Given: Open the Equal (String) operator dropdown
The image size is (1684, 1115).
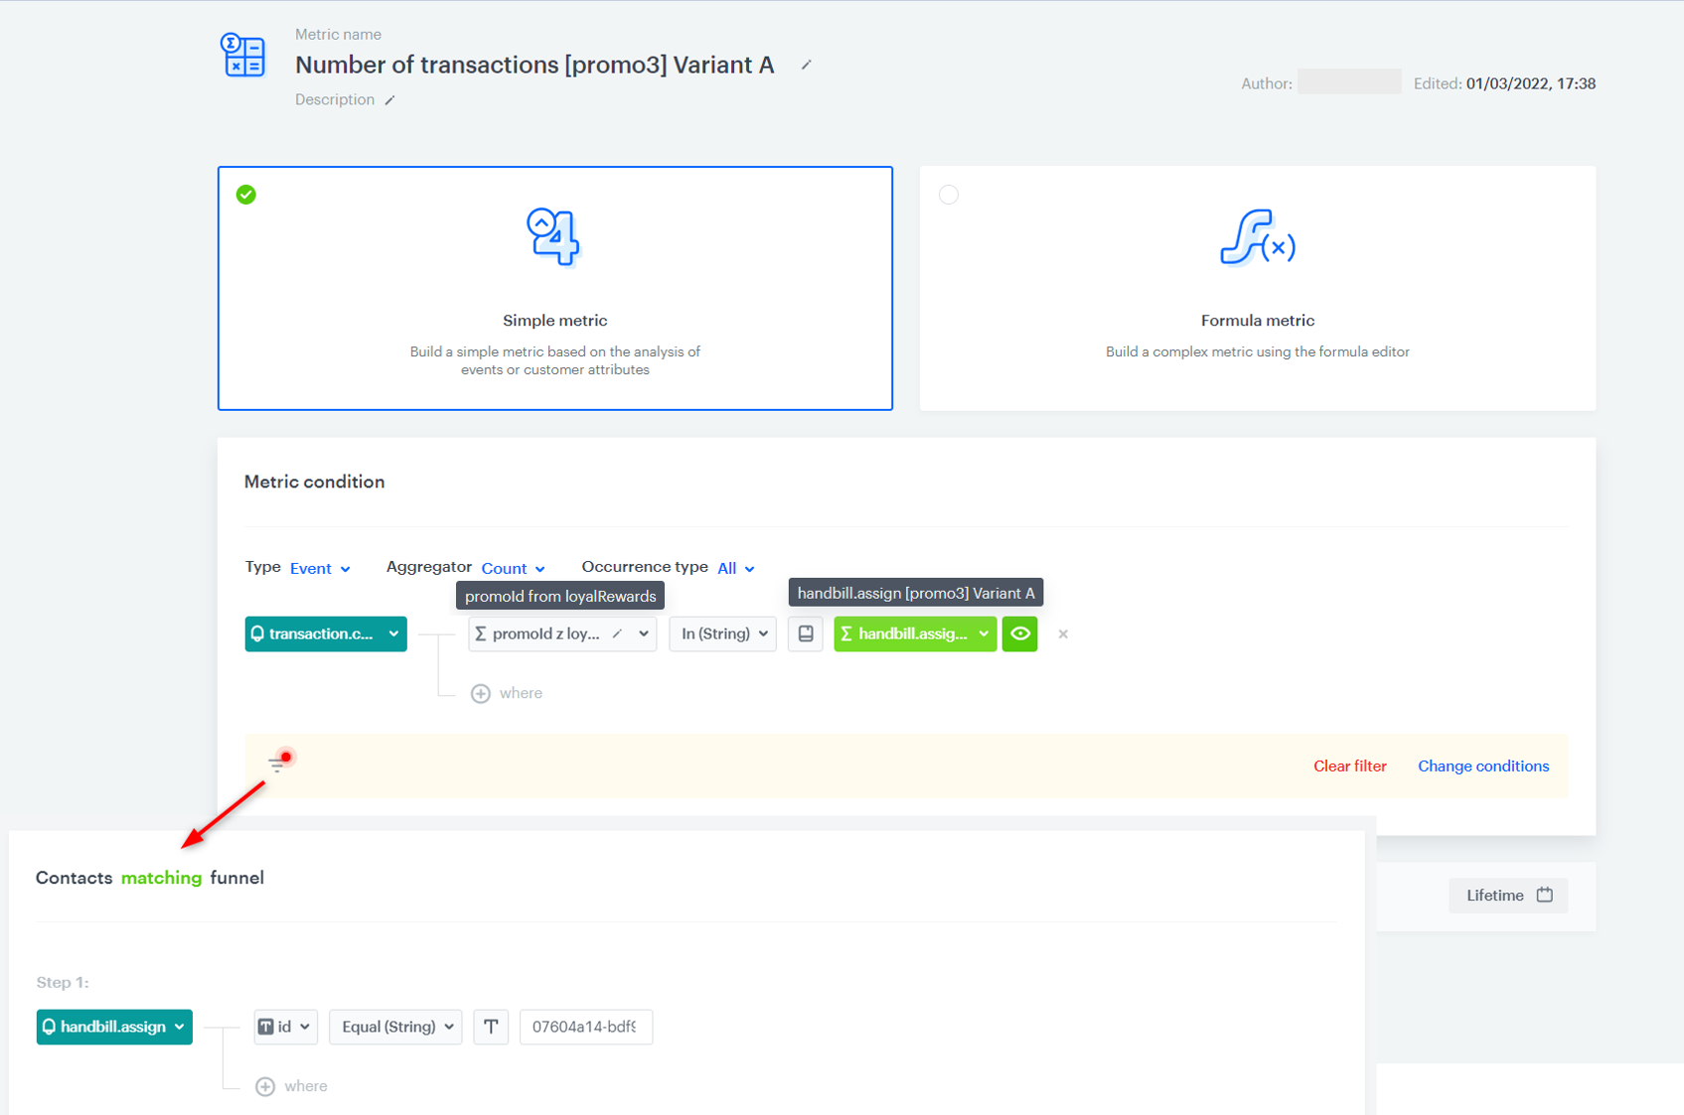Looking at the screenshot, I should coord(394,1027).
